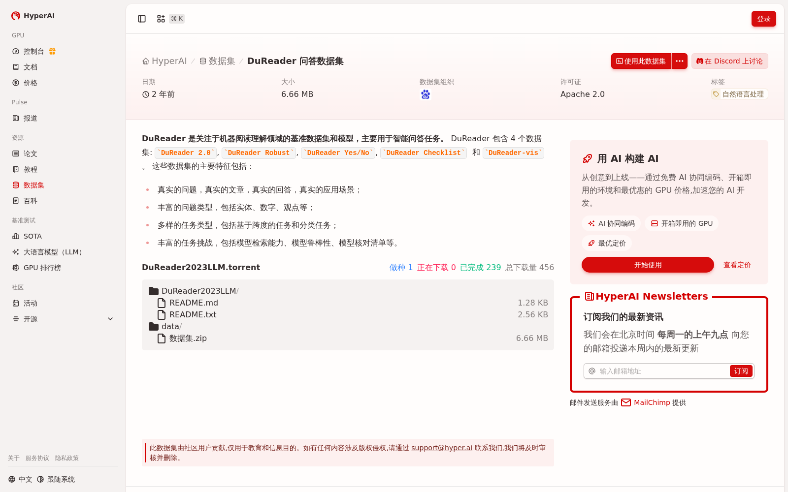Open the command search grid icon
The width and height of the screenshot is (788, 492).
point(161,19)
